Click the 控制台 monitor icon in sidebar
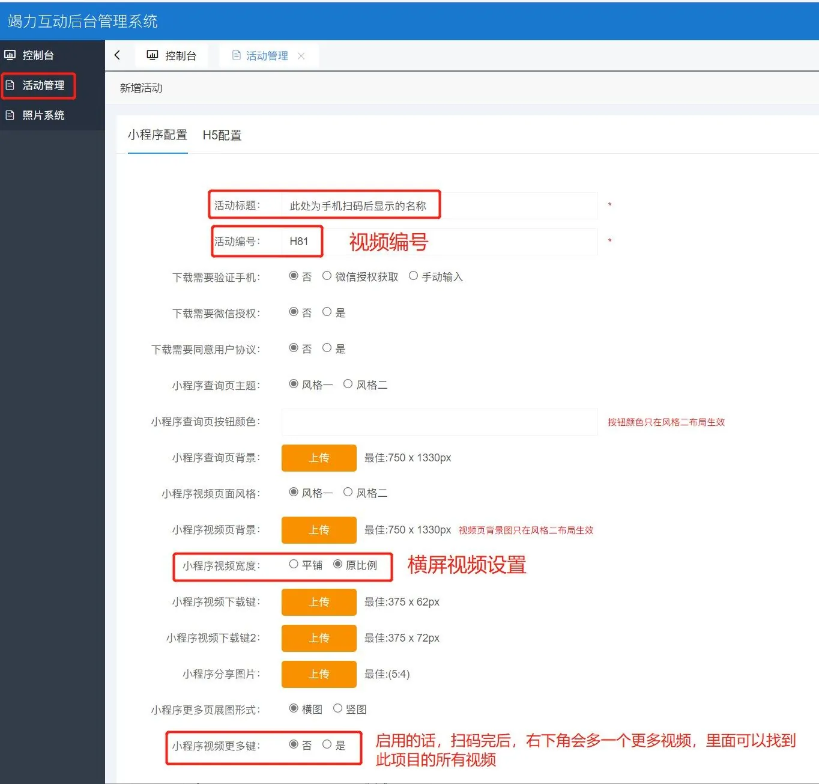 (x=10, y=55)
